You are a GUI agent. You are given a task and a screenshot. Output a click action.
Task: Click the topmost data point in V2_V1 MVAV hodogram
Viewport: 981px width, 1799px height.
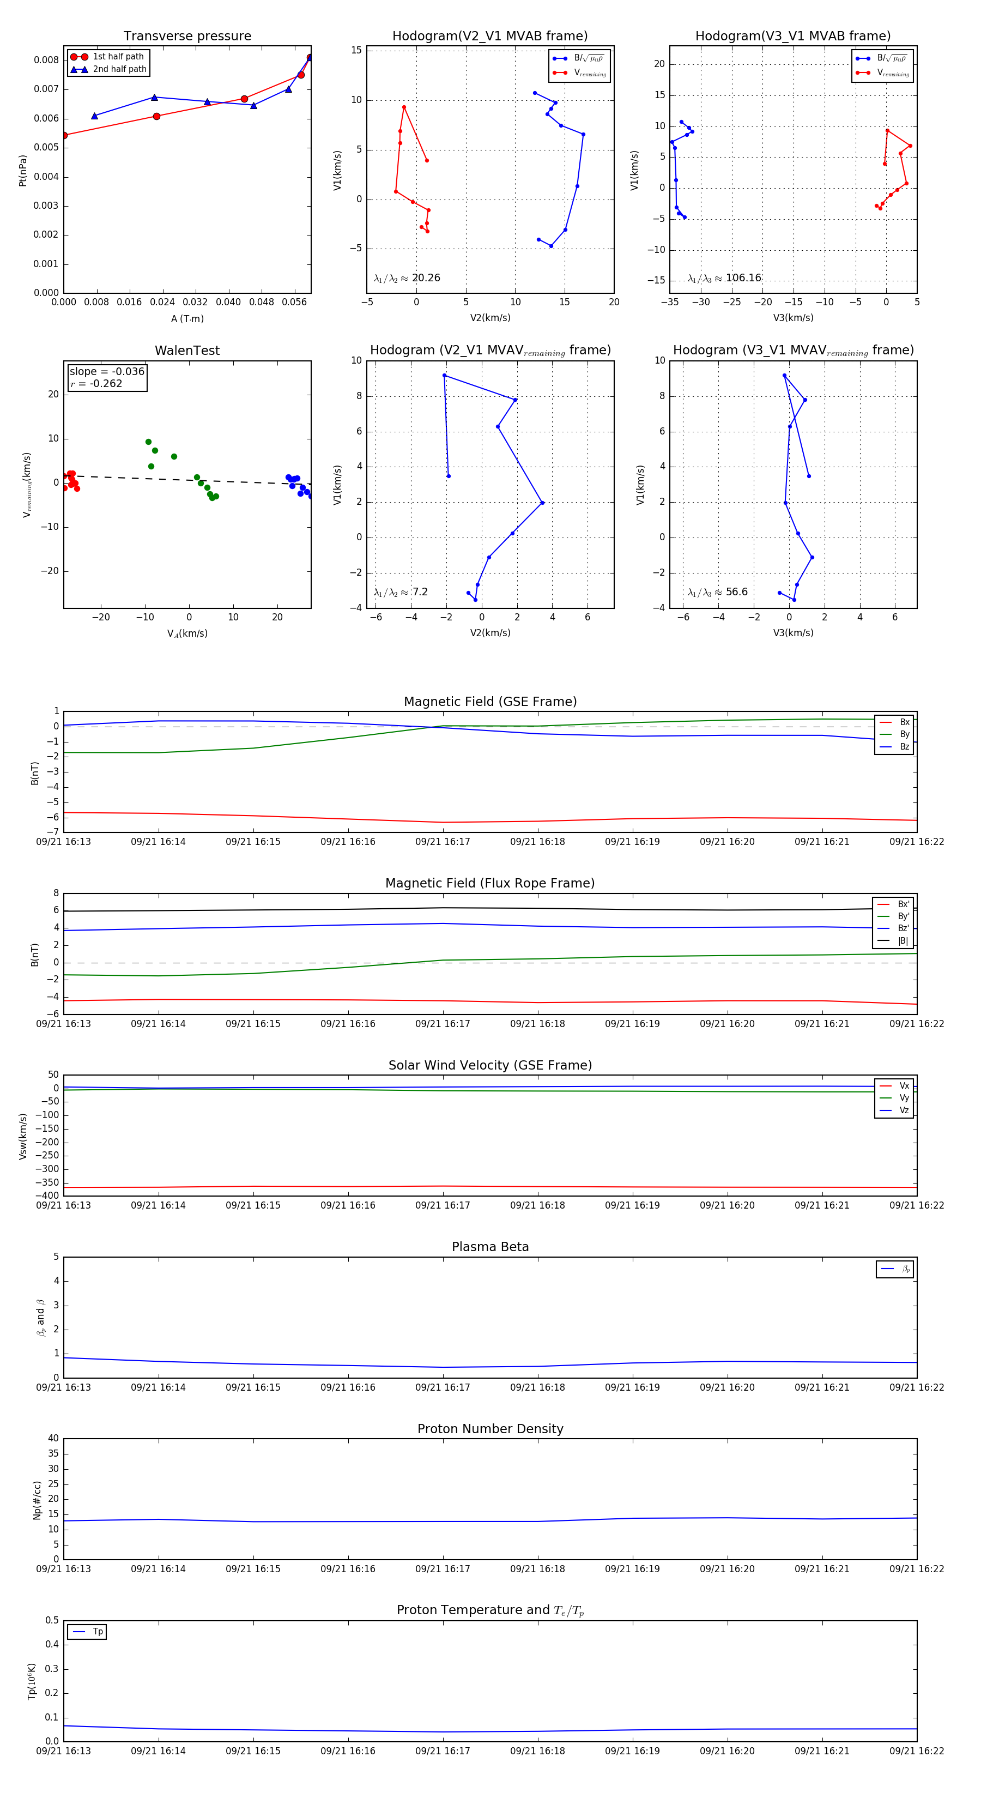point(444,376)
